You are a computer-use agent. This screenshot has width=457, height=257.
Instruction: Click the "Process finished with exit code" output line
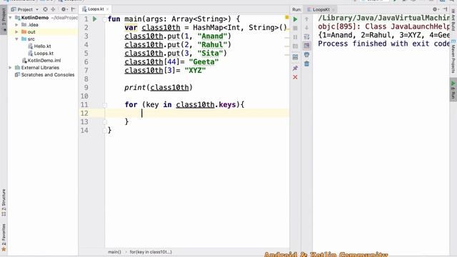pyautogui.click(x=383, y=44)
